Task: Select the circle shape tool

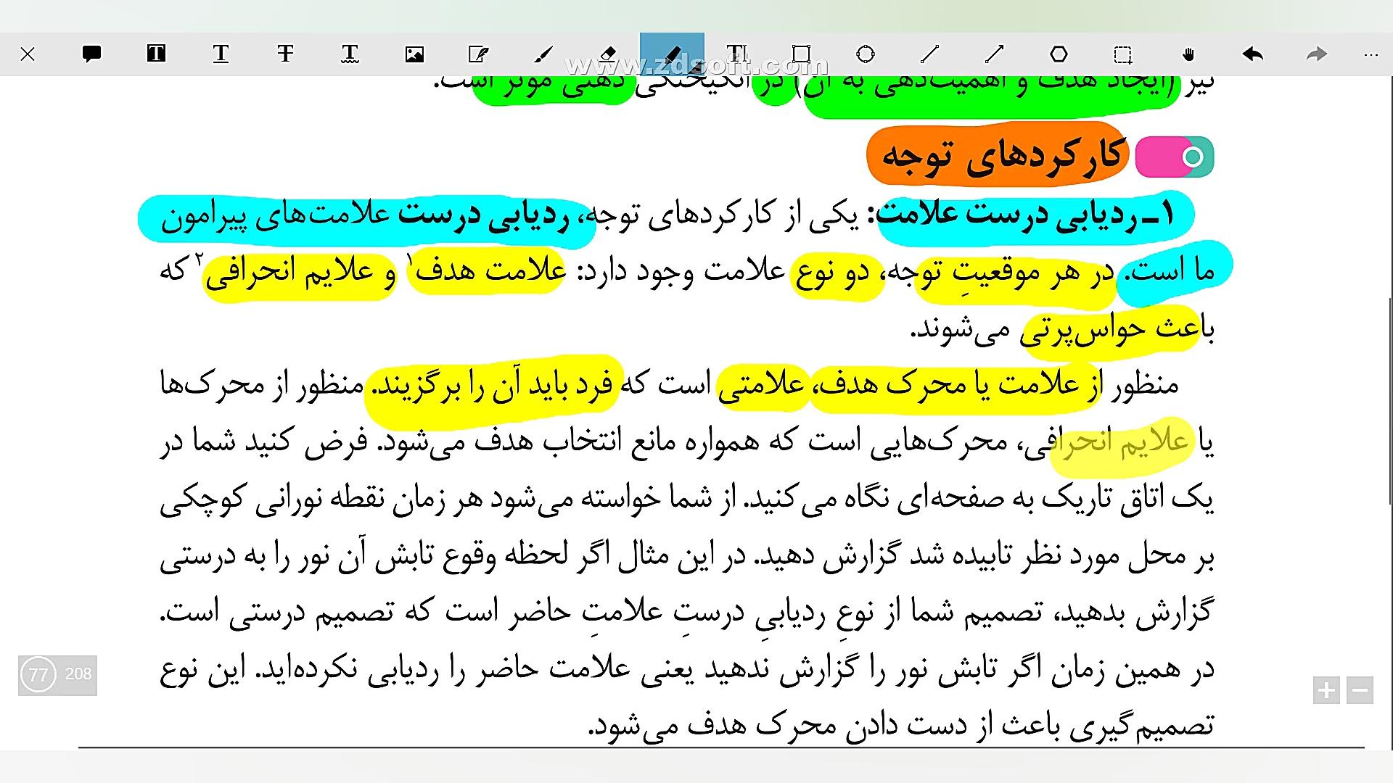Action: coord(866,54)
